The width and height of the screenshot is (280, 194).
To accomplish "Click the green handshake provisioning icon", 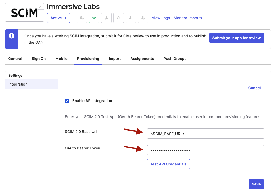I will coord(94,18).
